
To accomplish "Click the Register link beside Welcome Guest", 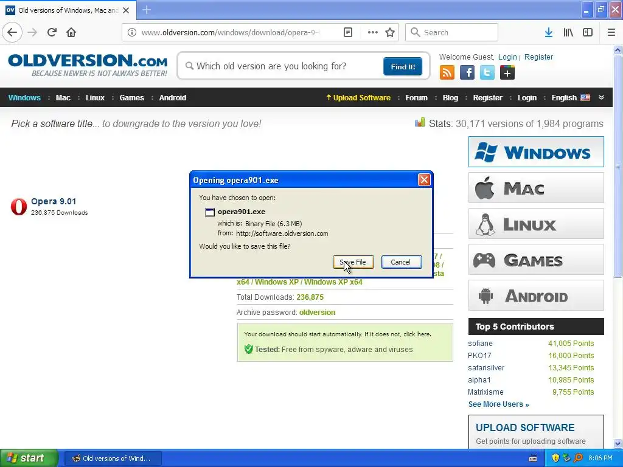I will click(x=538, y=57).
